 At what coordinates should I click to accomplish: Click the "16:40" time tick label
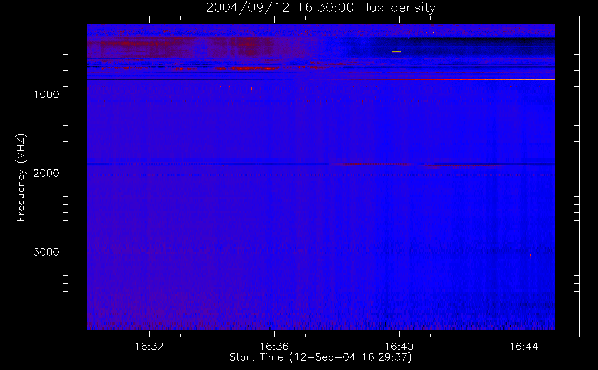pyautogui.click(x=399, y=347)
